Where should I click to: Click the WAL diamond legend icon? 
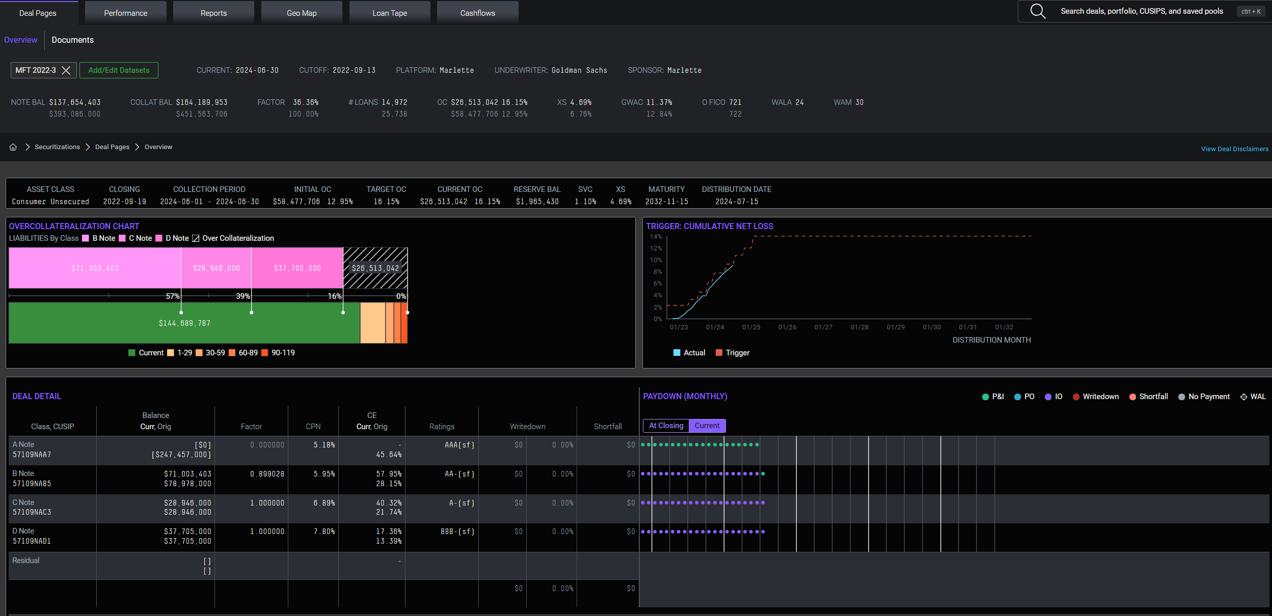click(x=1243, y=397)
